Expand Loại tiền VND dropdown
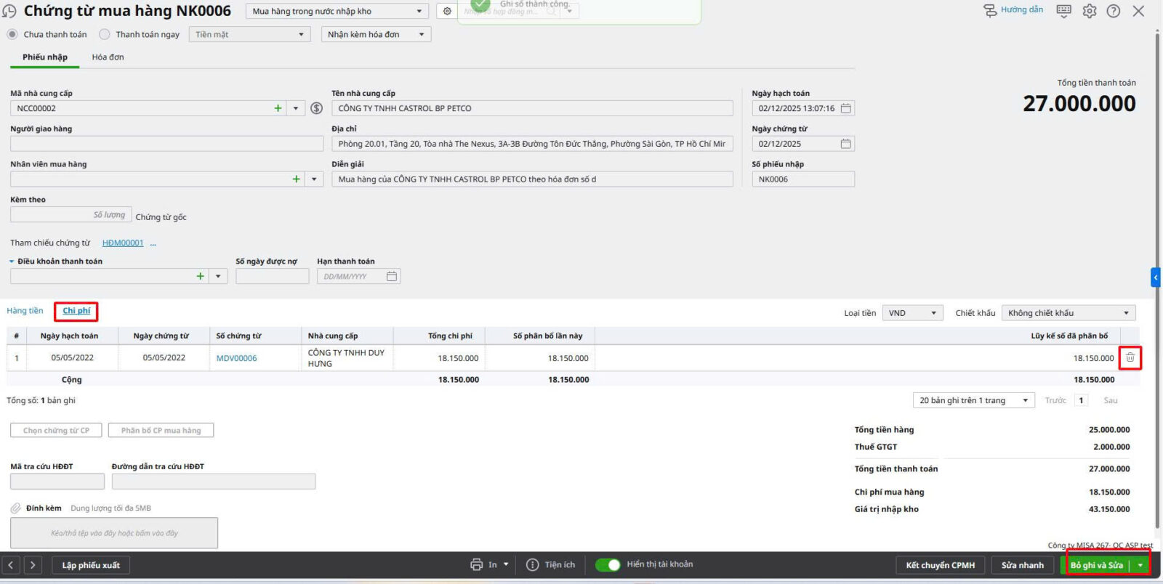Viewport: 1163px width, 584px height. coord(913,313)
